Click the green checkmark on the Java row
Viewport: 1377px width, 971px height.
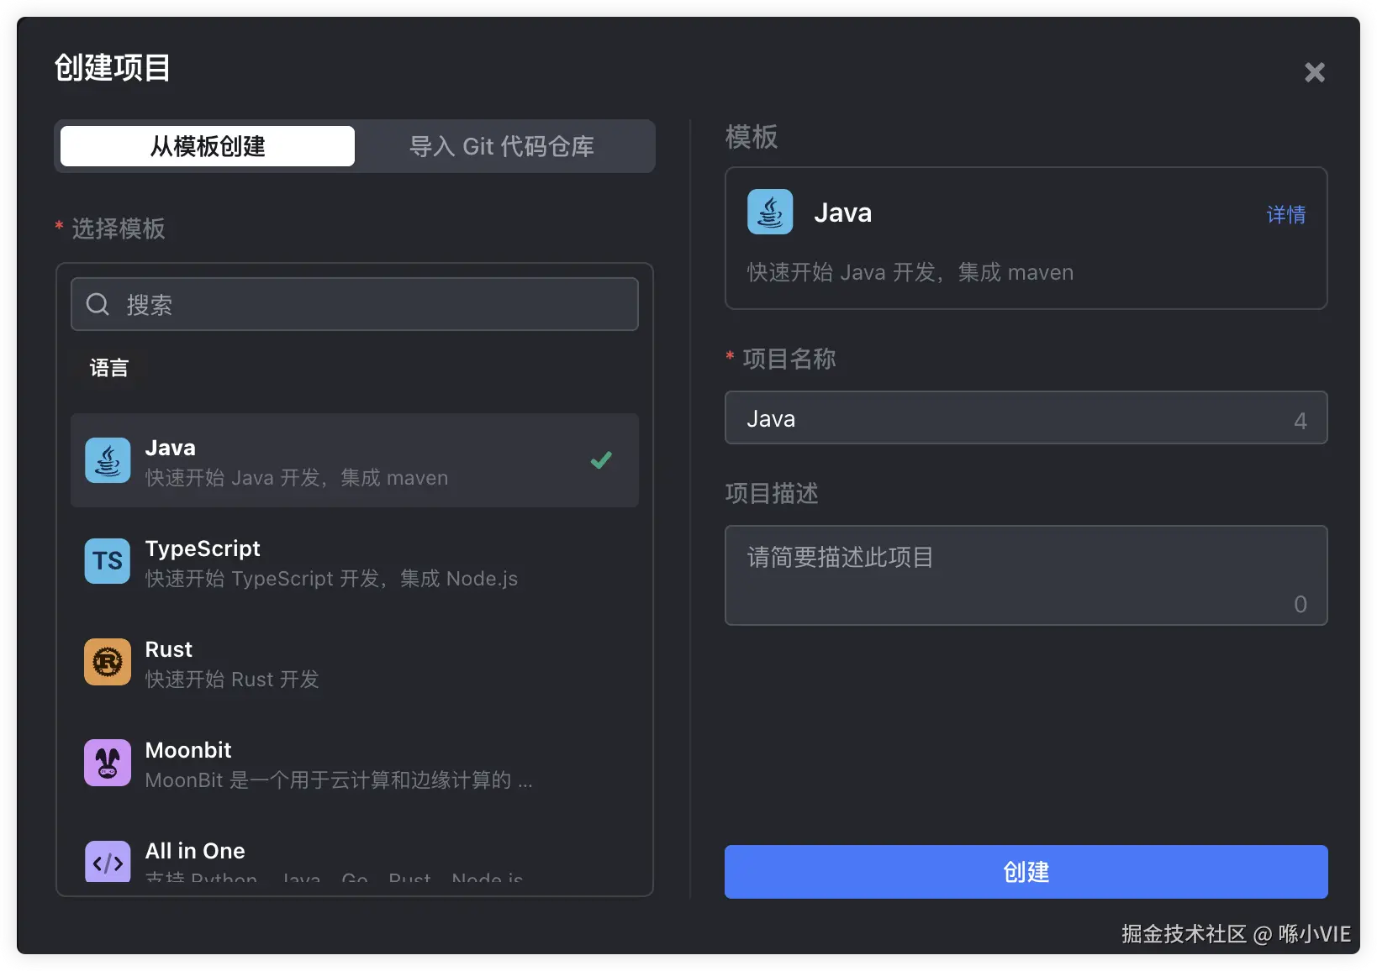pos(601,460)
